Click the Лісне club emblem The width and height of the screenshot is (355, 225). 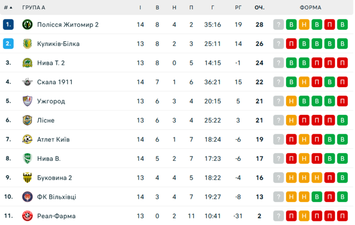[28, 120]
